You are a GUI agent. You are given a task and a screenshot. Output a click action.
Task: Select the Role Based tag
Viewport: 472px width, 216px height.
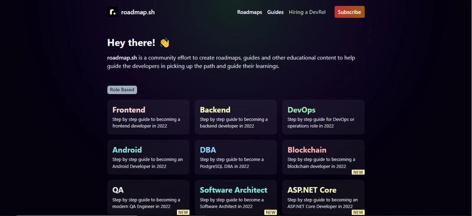click(122, 90)
